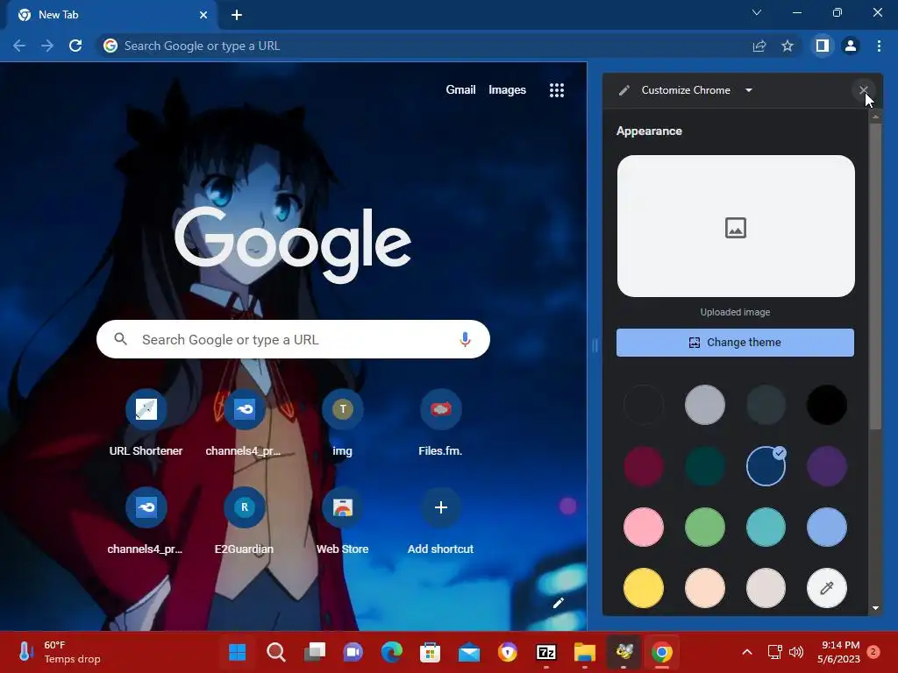Close the New Tab tab
Image resolution: width=898 pixels, height=673 pixels.
coord(203,15)
